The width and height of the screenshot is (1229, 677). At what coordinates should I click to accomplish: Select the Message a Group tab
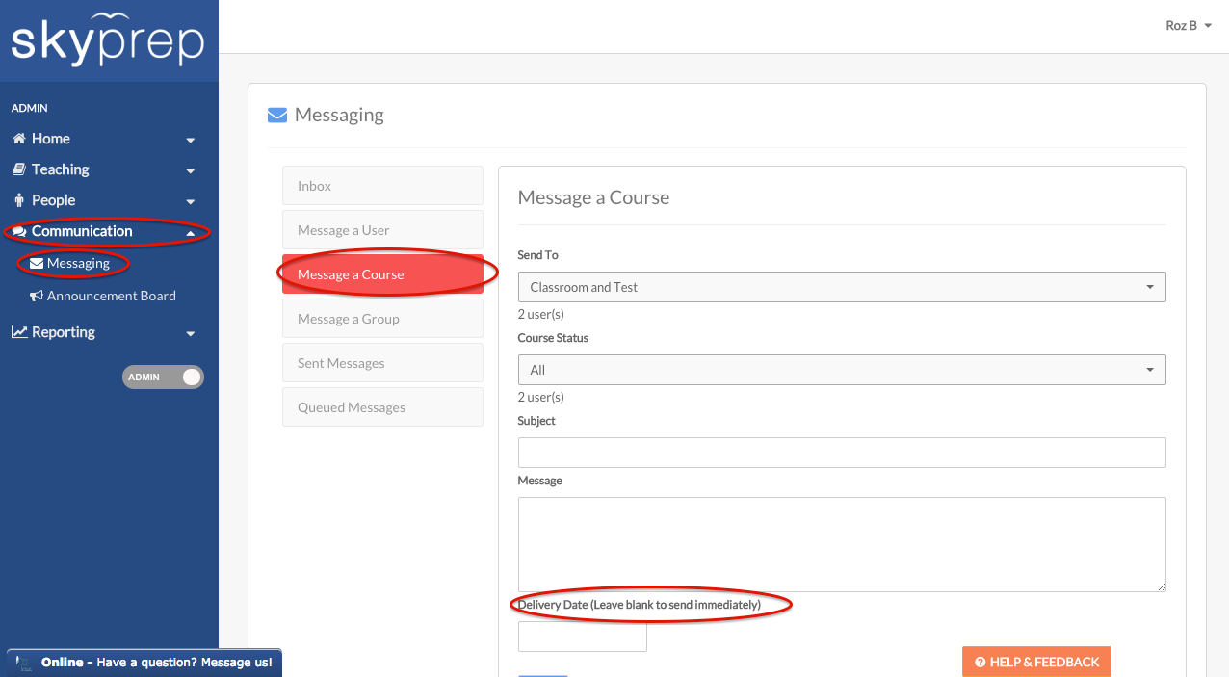(x=382, y=319)
